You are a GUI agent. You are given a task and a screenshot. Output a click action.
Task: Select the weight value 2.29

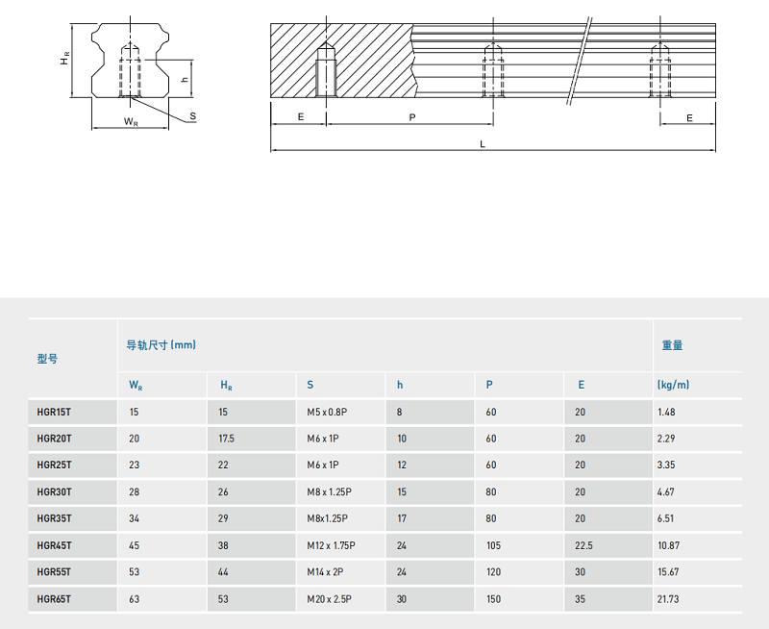[666, 439]
